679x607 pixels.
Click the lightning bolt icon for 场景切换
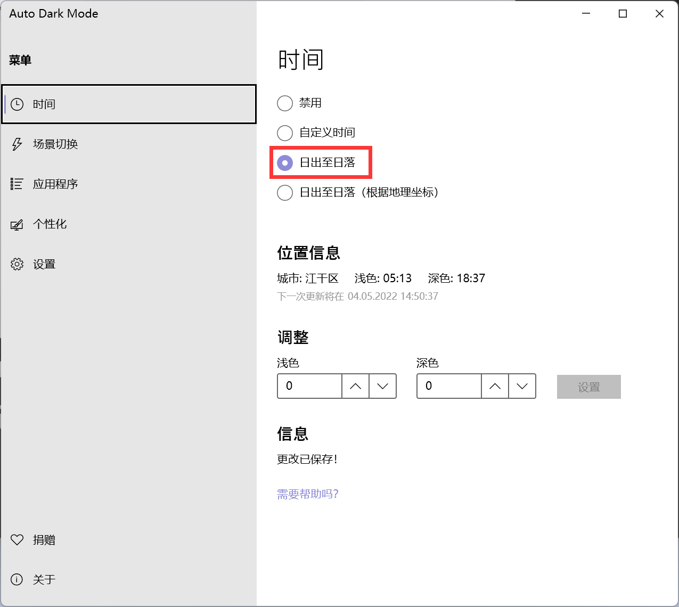[x=17, y=144]
